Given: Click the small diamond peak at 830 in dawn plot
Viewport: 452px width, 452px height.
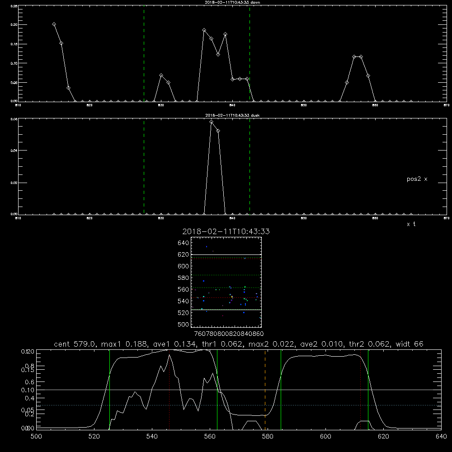Looking at the screenshot, I should [161, 75].
